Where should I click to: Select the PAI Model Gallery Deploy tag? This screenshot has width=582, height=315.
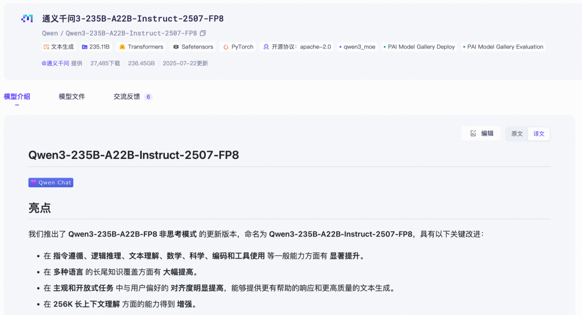pos(419,47)
